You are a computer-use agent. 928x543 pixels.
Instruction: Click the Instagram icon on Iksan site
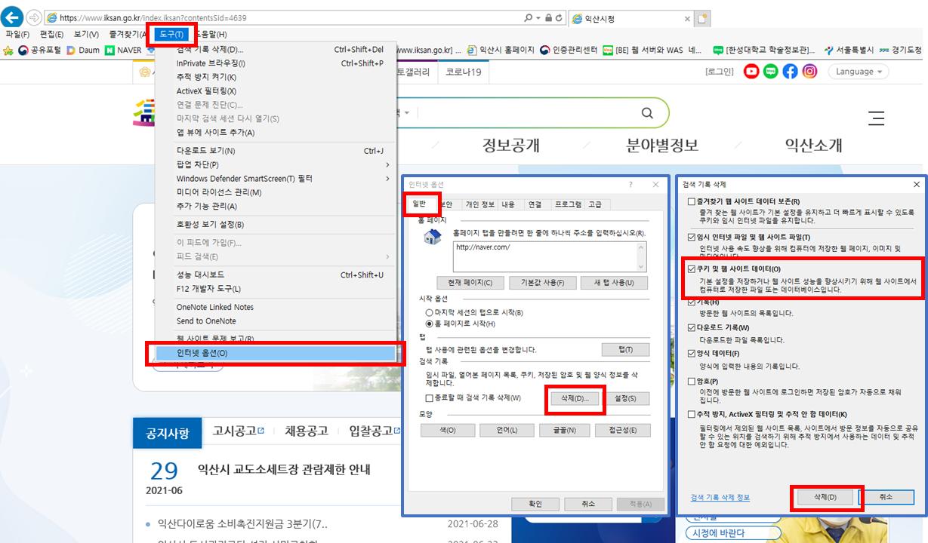[809, 72]
